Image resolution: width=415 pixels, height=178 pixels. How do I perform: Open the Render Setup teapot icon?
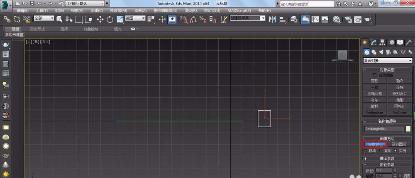coord(348,19)
